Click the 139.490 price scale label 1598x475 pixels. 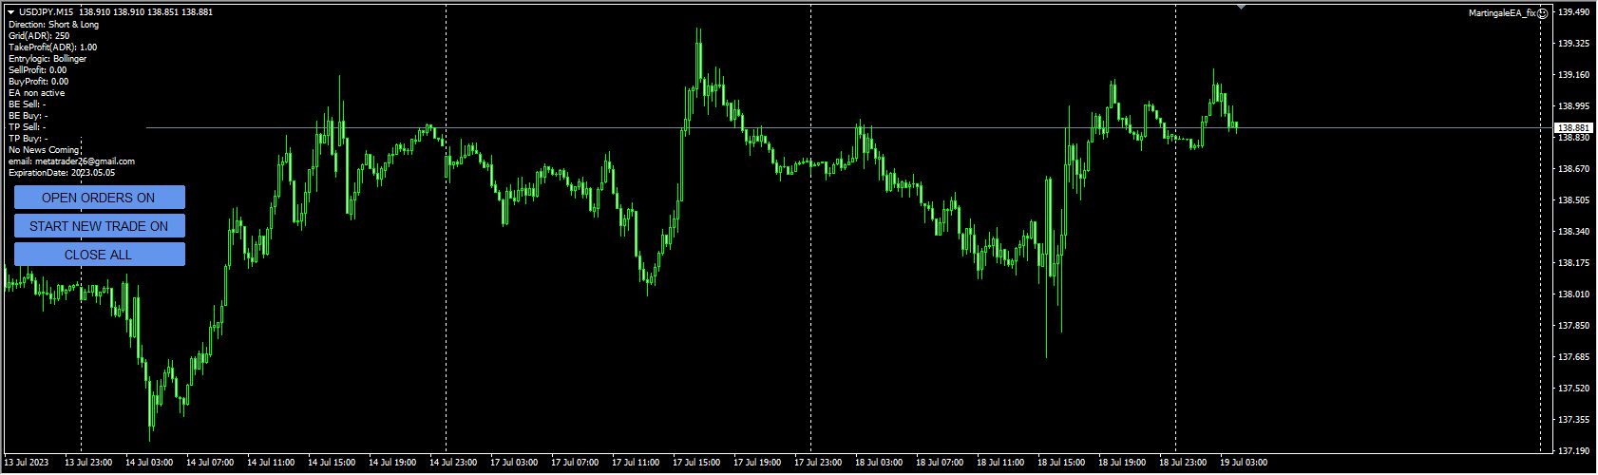(1574, 12)
